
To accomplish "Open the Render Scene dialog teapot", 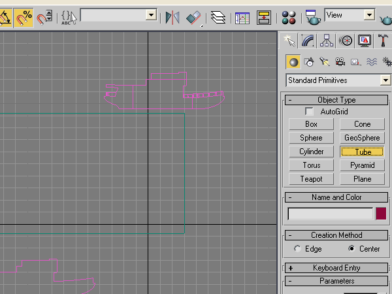I will tap(313, 18).
